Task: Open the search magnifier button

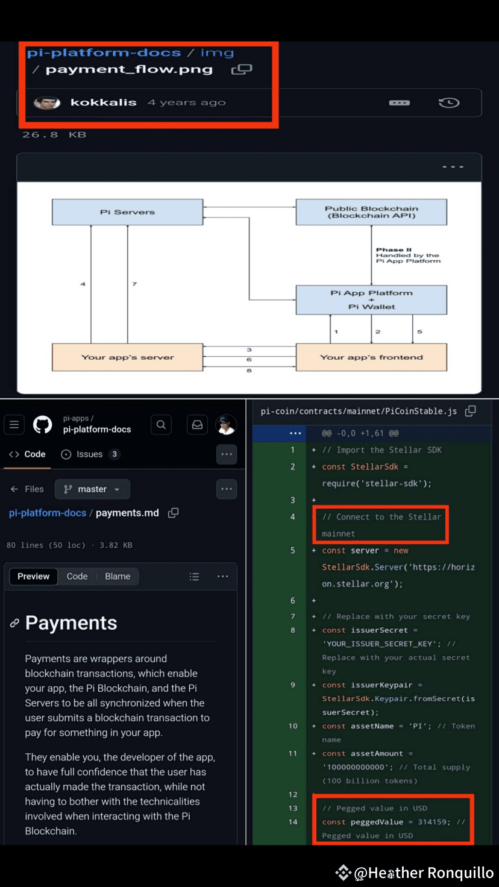Action: point(161,425)
